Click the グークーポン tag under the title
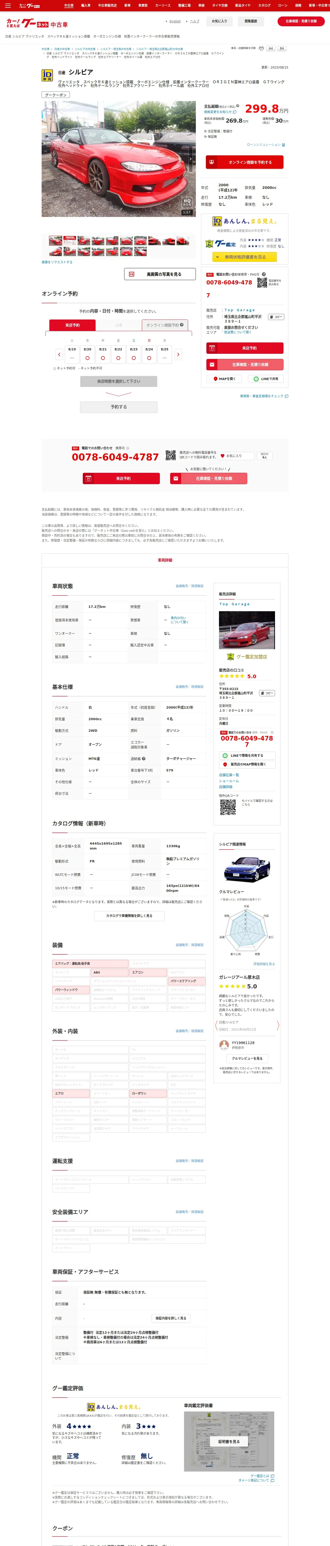Screen dimensions: 330x1546 click(56, 95)
